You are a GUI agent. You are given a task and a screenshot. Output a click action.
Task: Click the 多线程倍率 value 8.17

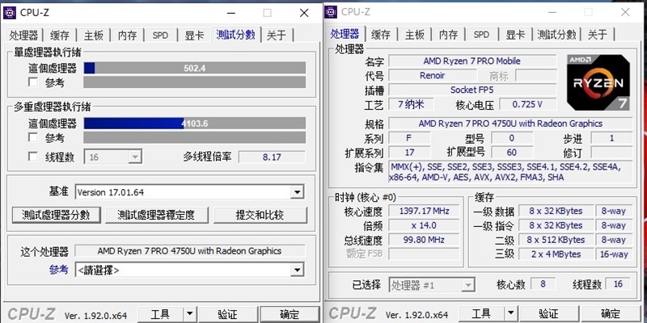coord(272,157)
